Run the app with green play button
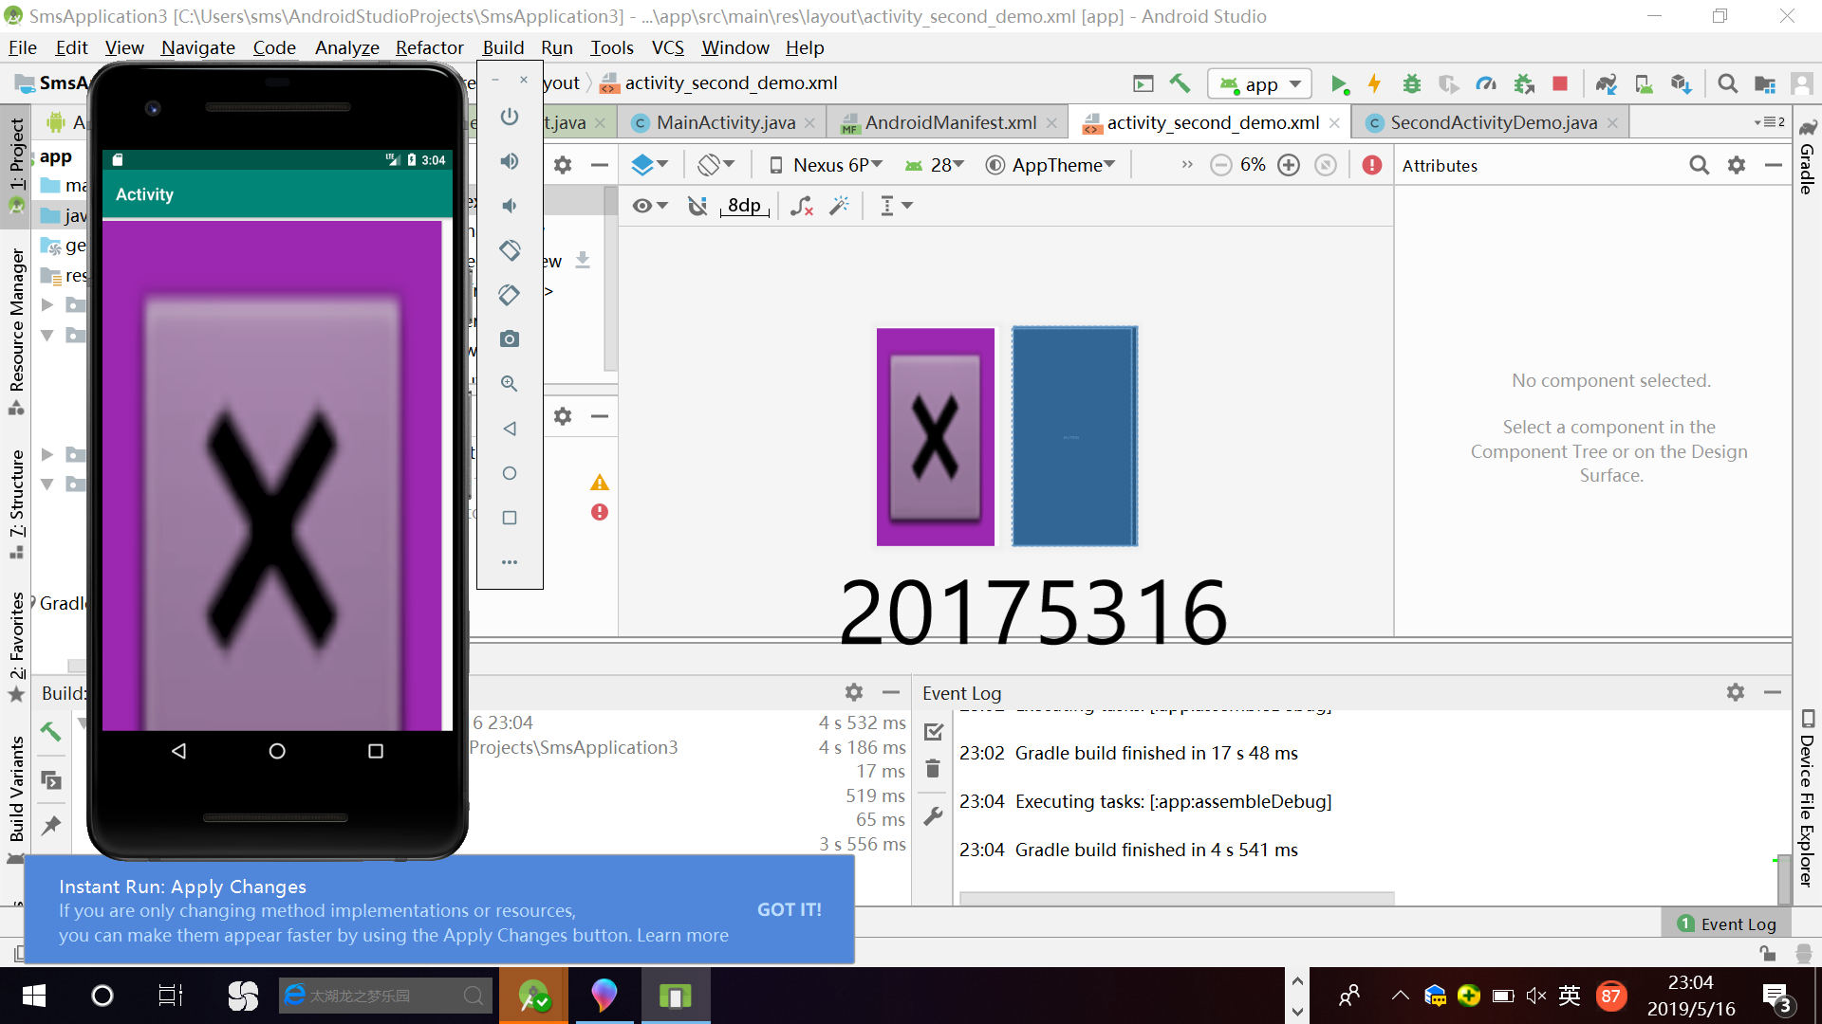 pyautogui.click(x=1339, y=84)
